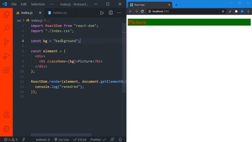Click the "./index.css" import string
The height and width of the screenshot is (142, 252).
click(58, 31)
